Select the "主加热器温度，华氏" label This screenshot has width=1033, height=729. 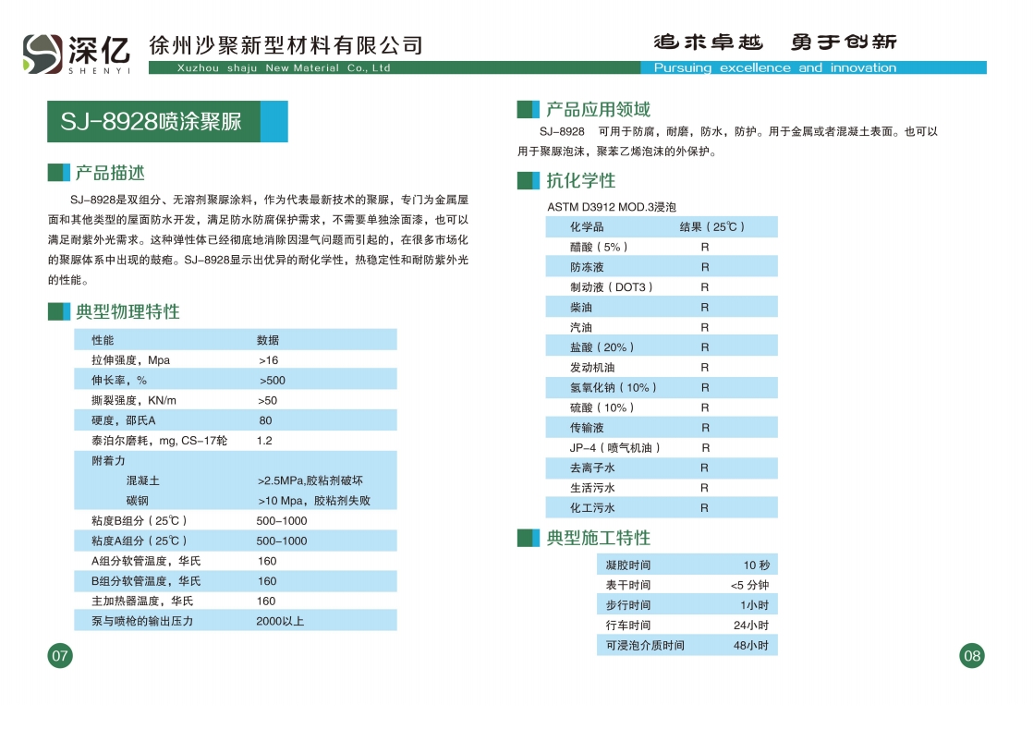coord(142,601)
